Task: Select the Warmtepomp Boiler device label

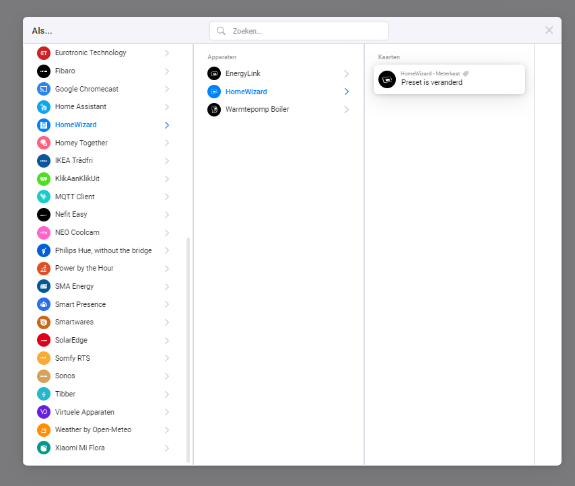Action: pyautogui.click(x=257, y=109)
